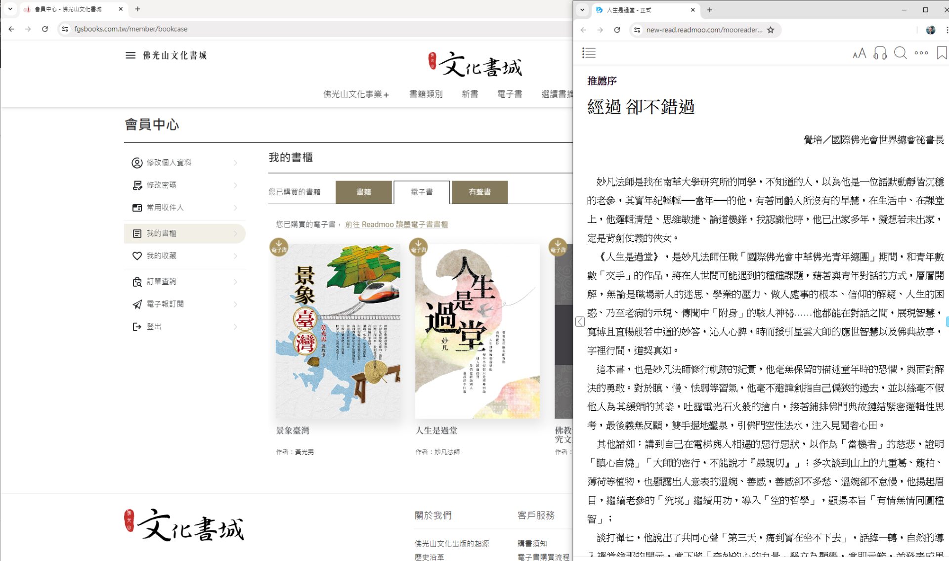Open font size settings in Readmoo reader

coord(859,53)
